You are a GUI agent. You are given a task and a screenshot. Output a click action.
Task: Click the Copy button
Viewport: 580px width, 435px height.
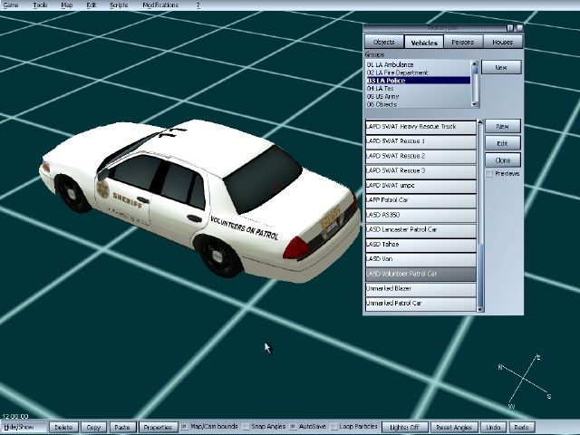(x=93, y=427)
